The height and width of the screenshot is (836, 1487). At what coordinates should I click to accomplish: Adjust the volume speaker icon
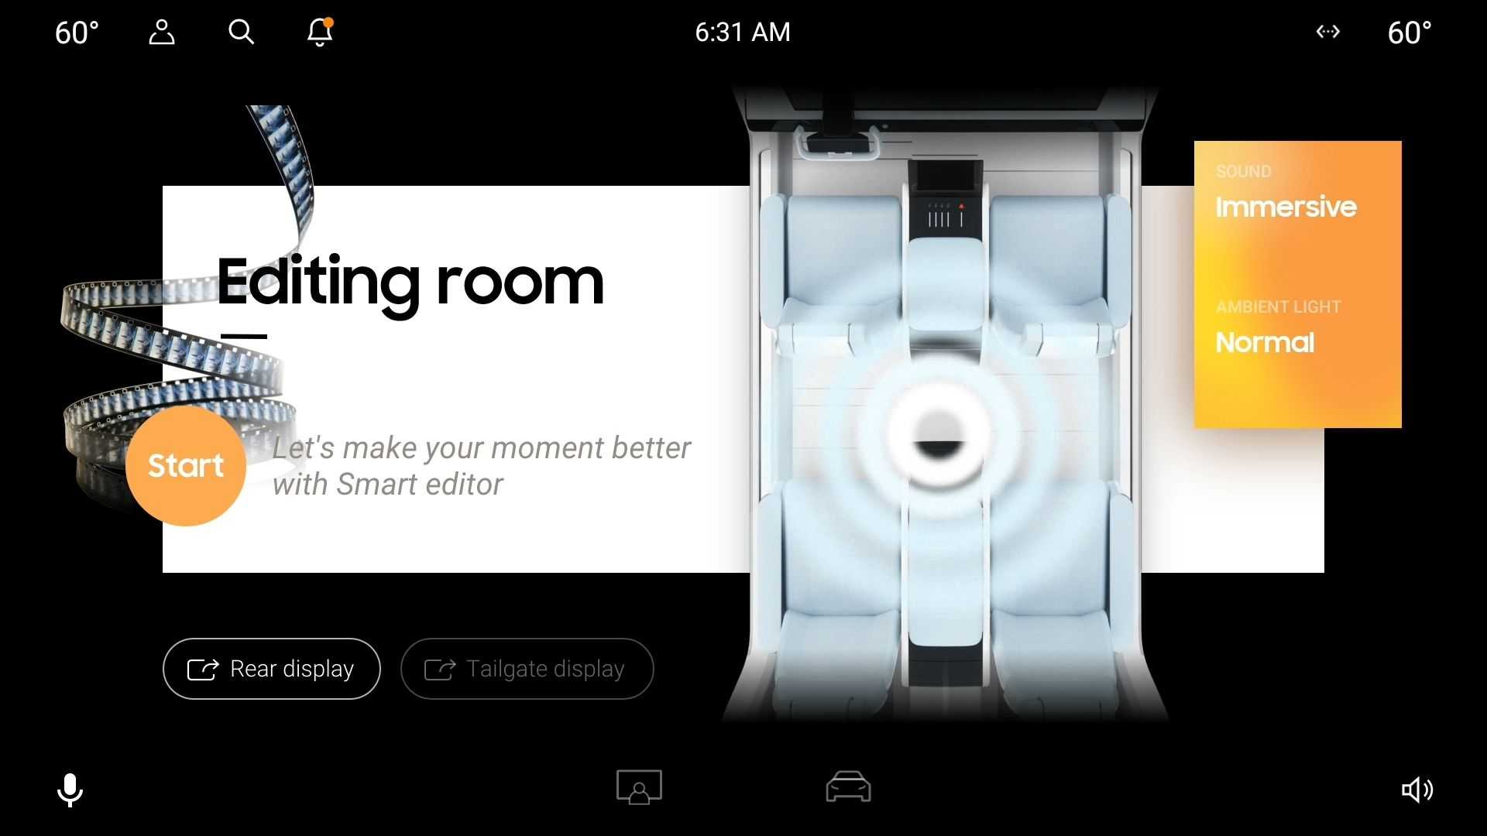point(1420,787)
